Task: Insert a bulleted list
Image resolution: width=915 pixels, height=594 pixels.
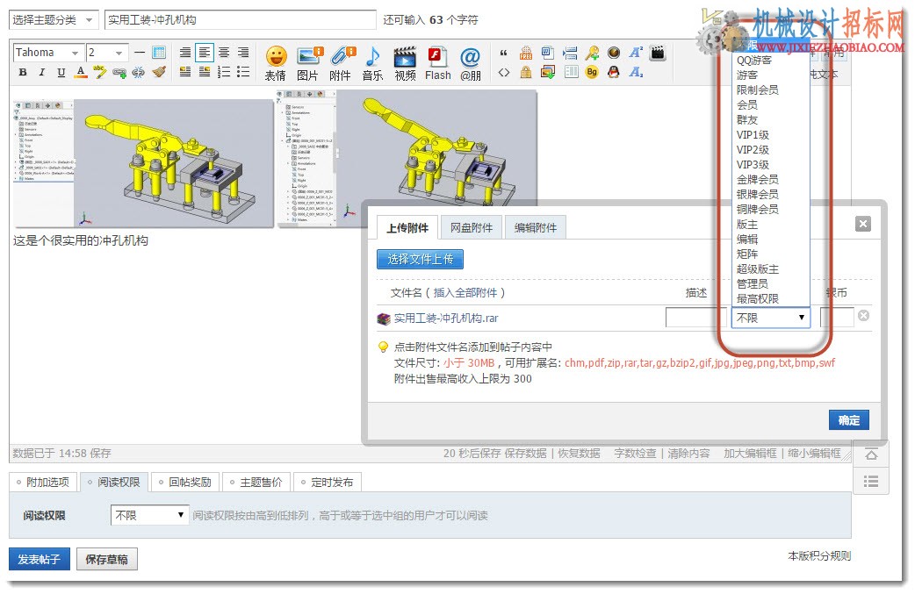Action: coord(243,72)
